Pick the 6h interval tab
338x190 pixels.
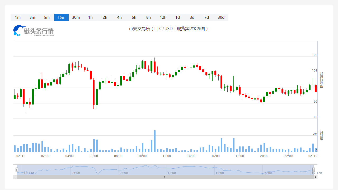(x=134, y=17)
